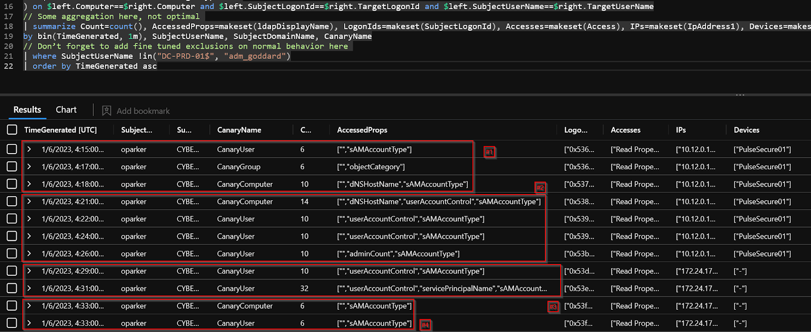
Task: Expand the 4:22:00 row details
Action: point(29,218)
